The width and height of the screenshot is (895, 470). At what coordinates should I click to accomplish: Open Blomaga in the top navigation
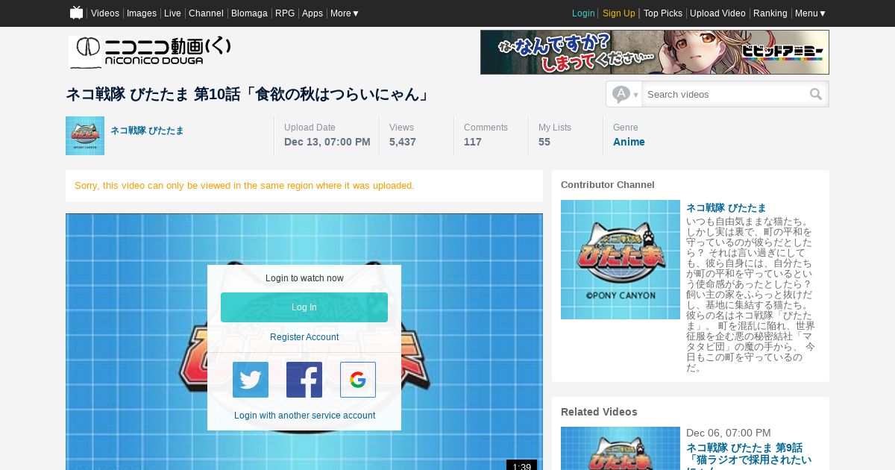[249, 13]
